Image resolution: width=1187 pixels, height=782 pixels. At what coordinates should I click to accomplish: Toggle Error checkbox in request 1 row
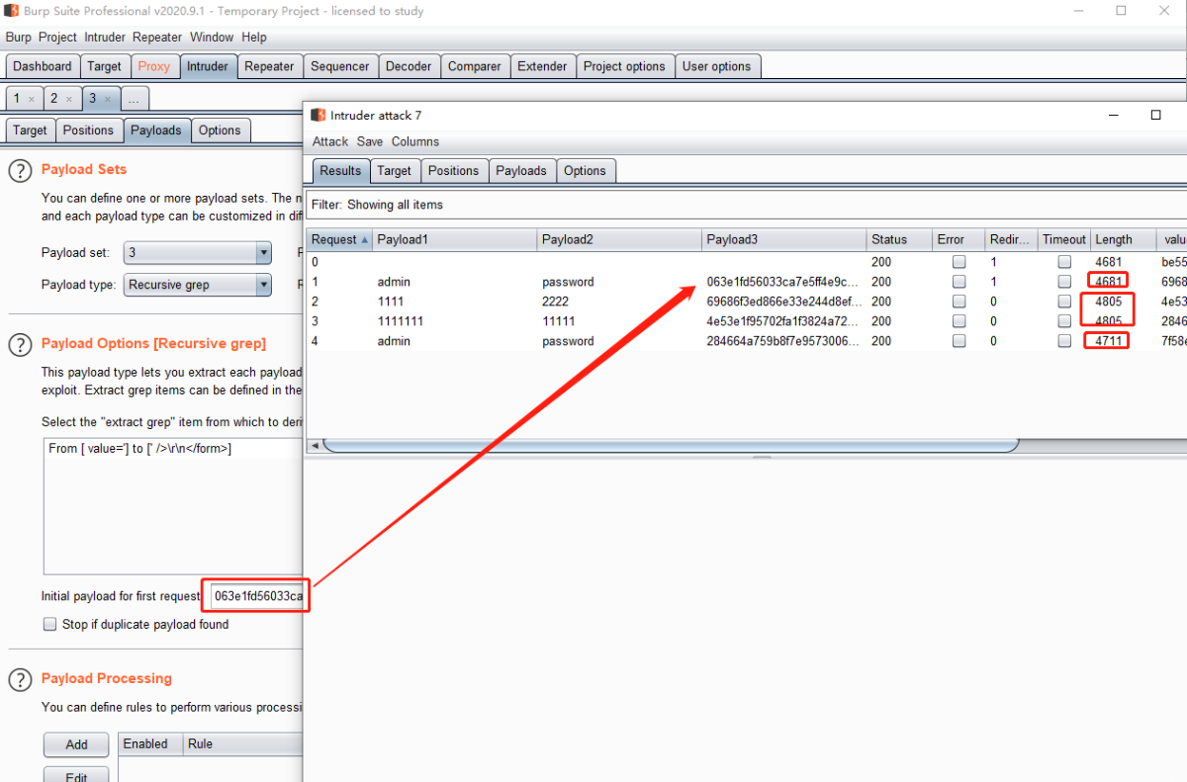pos(959,282)
